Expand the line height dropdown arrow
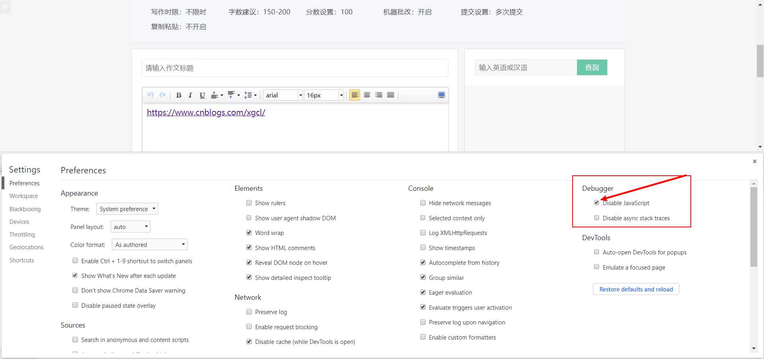The height and width of the screenshot is (359, 764). 255,95
